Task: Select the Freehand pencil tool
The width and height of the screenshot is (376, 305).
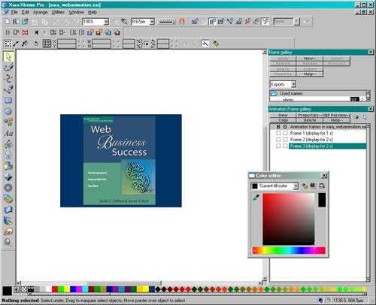Action: point(8,68)
